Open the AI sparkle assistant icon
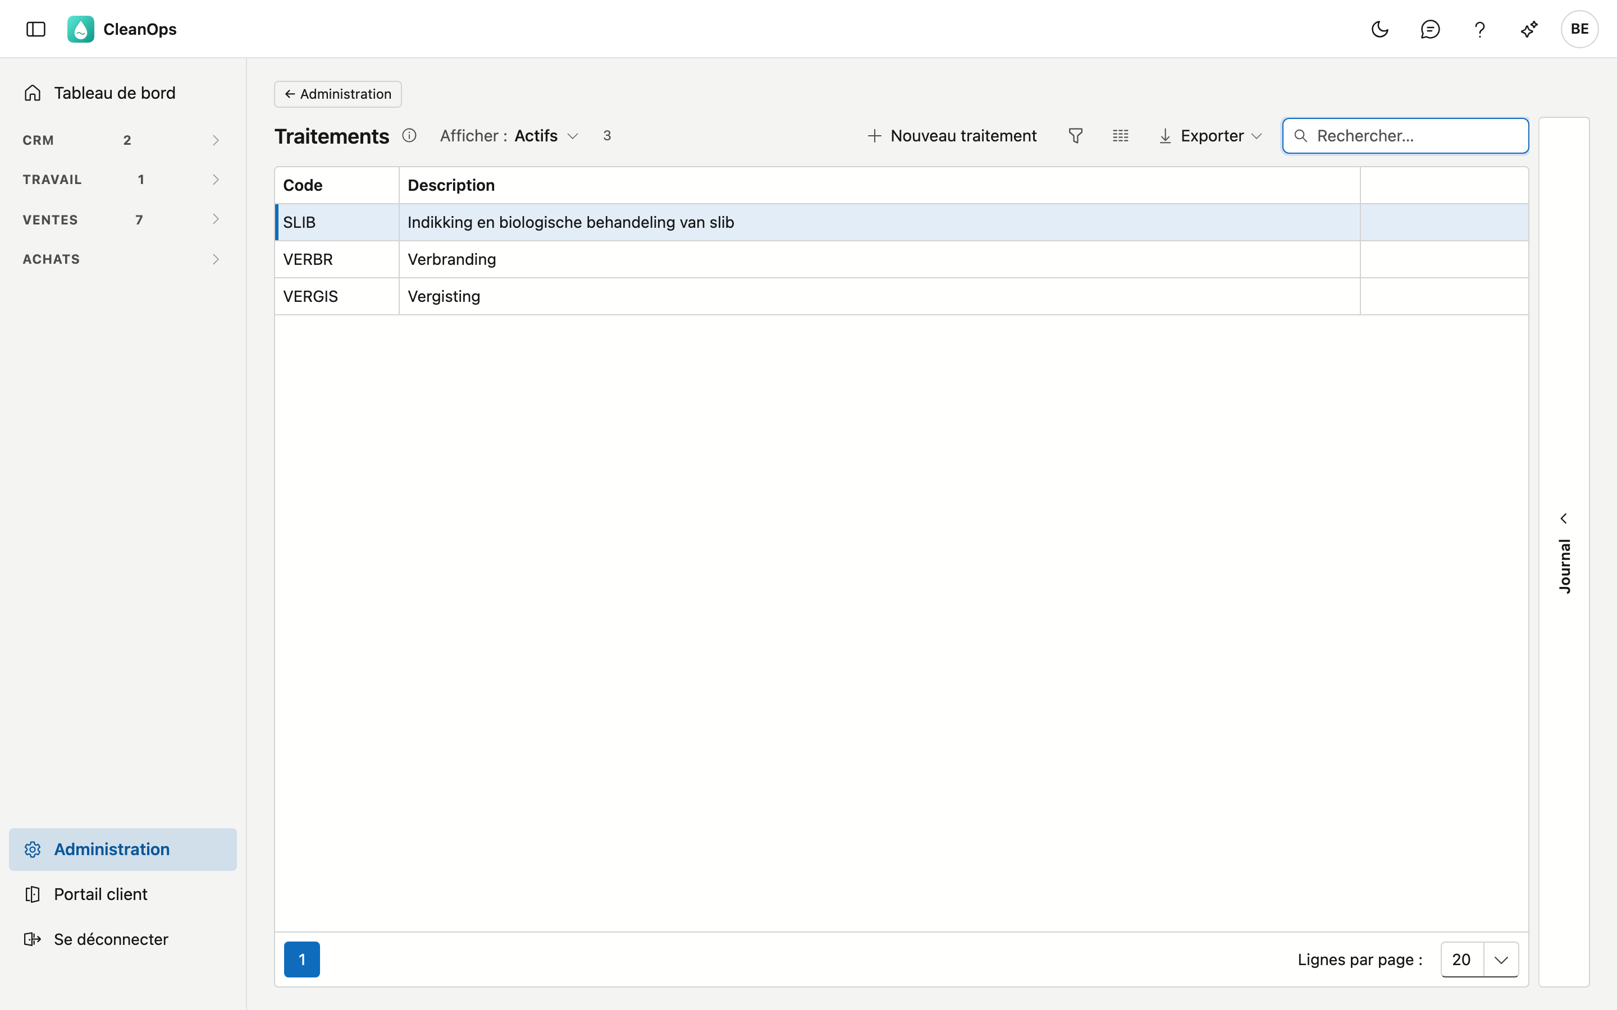The height and width of the screenshot is (1010, 1617). pos(1529,29)
